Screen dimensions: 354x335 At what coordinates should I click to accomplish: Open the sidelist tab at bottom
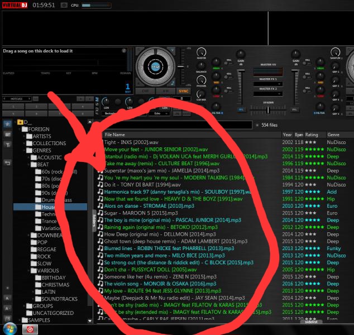tap(311, 322)
